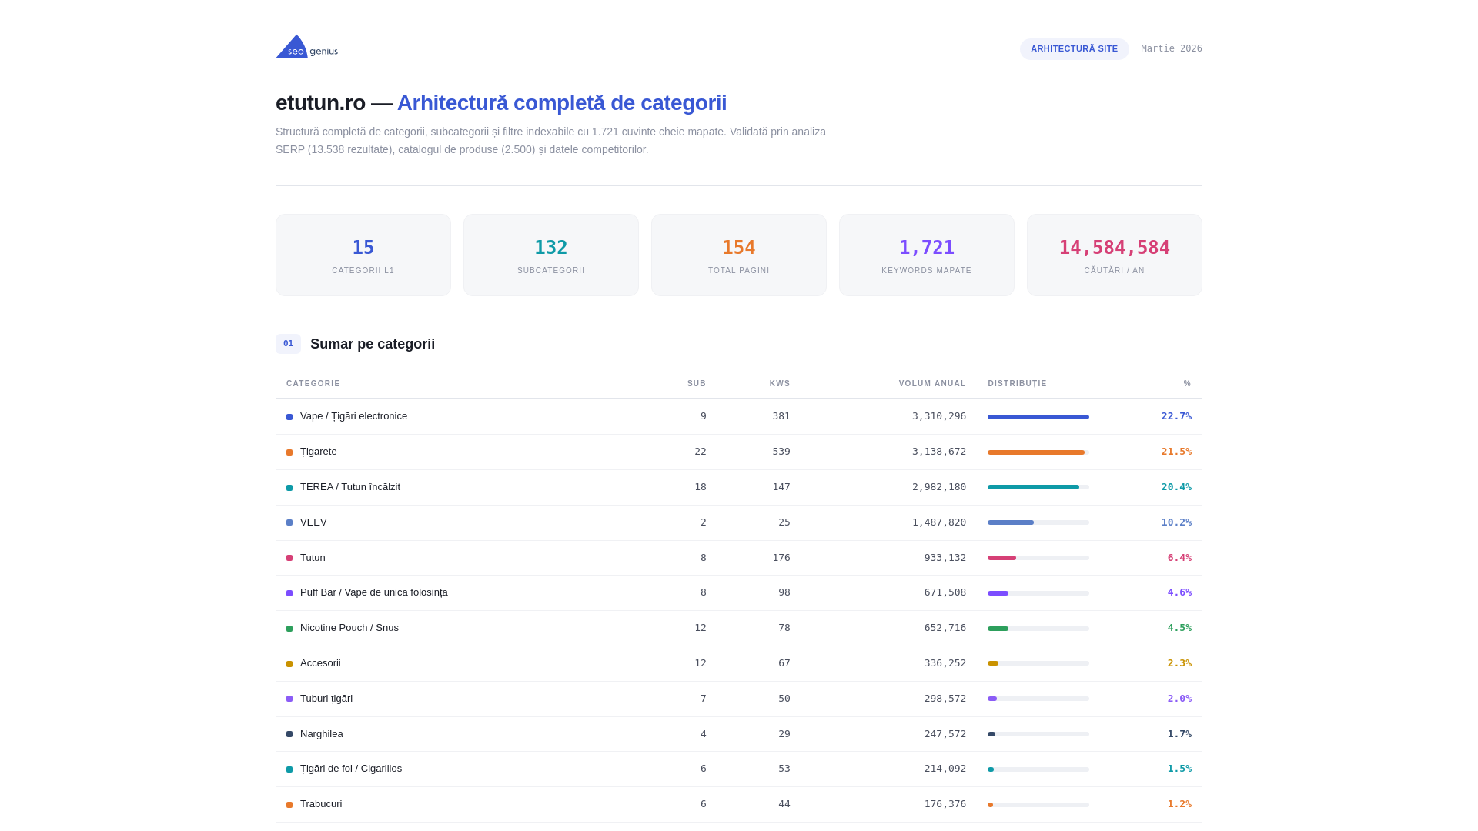Image resolution: width=1478 pixels, height=831 pixels.
Task: Click the green dot beside Nicotine Pouch / Snus
Action: pyautogui.click(x=289, y=629)
